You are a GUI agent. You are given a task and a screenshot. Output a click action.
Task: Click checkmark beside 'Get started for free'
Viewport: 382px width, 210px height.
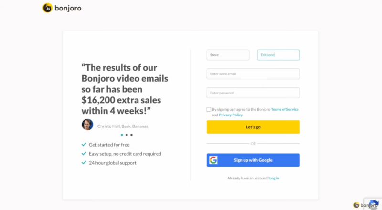(x=84, y=145)
